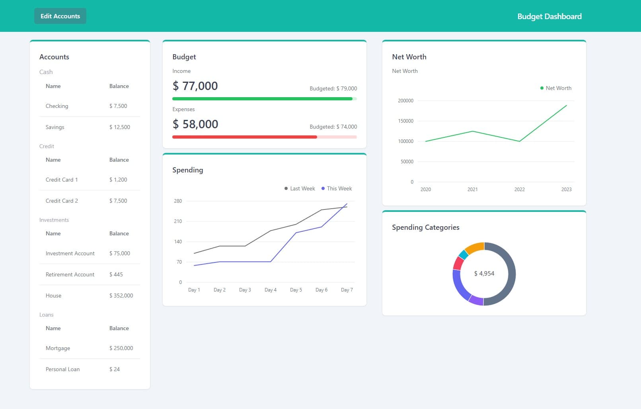This screenshot has height=409, width=641.
Task: Click the $ 24 Personal Loan balance
Action: [x=115, y=369]
